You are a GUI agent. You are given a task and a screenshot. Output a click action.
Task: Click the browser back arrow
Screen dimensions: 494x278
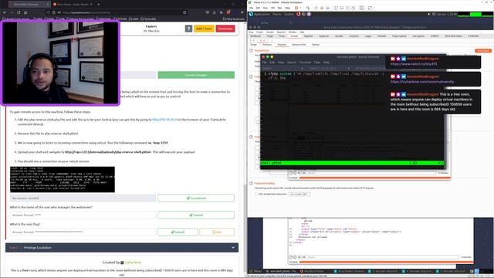(5, 12)
